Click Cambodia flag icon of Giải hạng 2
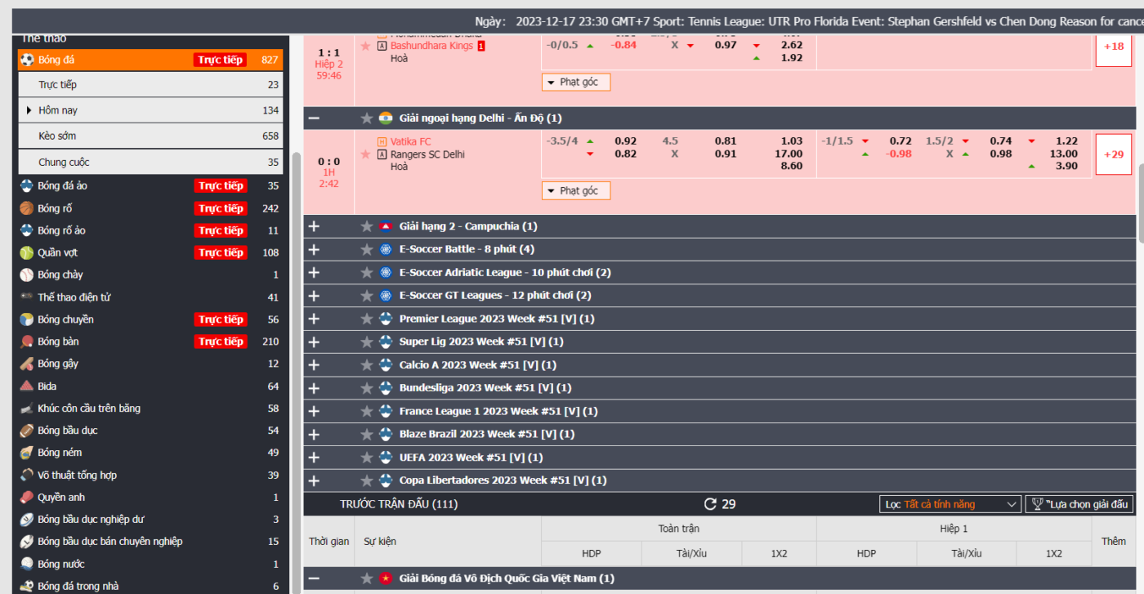The image size is (1144, 594). [x=386, y=226]
